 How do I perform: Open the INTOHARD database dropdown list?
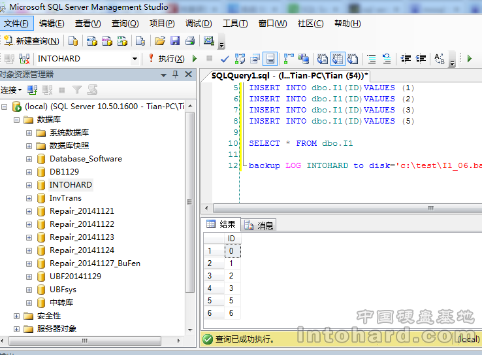point(135,58)
